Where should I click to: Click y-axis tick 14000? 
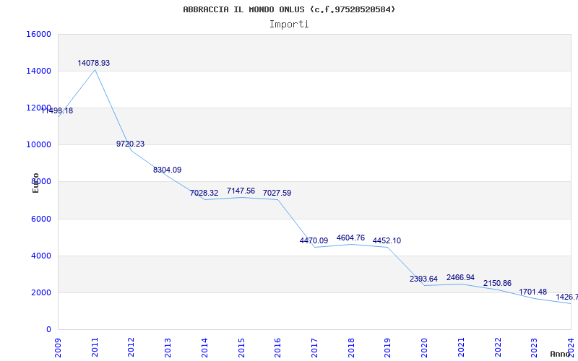[x=38, y=71]
